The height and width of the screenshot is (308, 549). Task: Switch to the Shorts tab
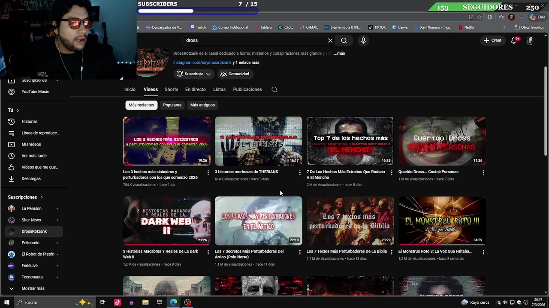point(172,89)
